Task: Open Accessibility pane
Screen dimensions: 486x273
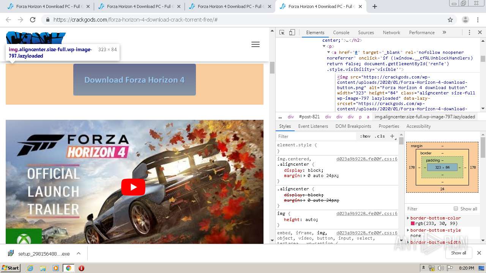Action: [x=418, y=126]
